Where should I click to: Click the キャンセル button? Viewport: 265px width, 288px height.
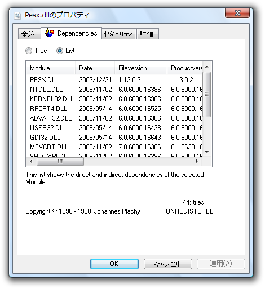tap(168, 264)
